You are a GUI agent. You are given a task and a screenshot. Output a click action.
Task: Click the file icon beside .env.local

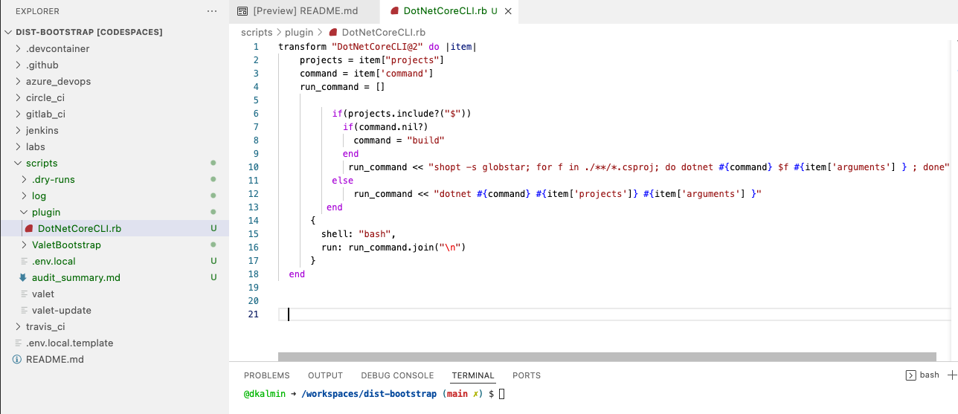coord(22,261)
